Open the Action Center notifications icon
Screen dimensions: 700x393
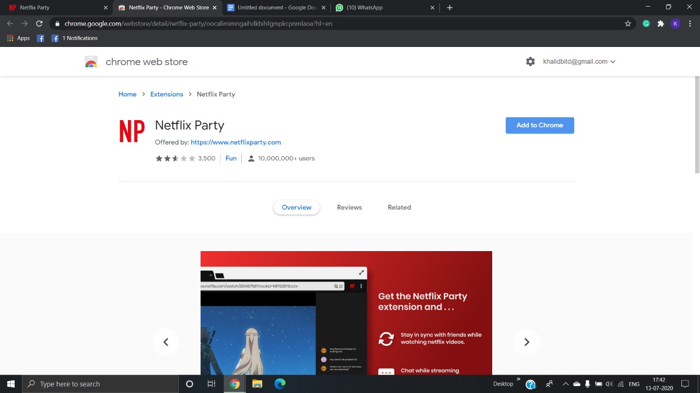(x=685, y=384)
